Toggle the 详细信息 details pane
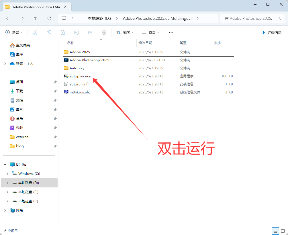This screenshot has height=235, width=288. pos(271,32)
